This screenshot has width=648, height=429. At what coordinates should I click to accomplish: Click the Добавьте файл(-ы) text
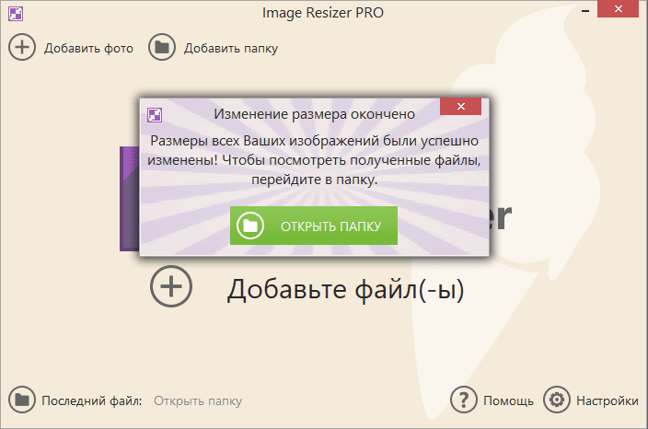[x=345, y=289]
